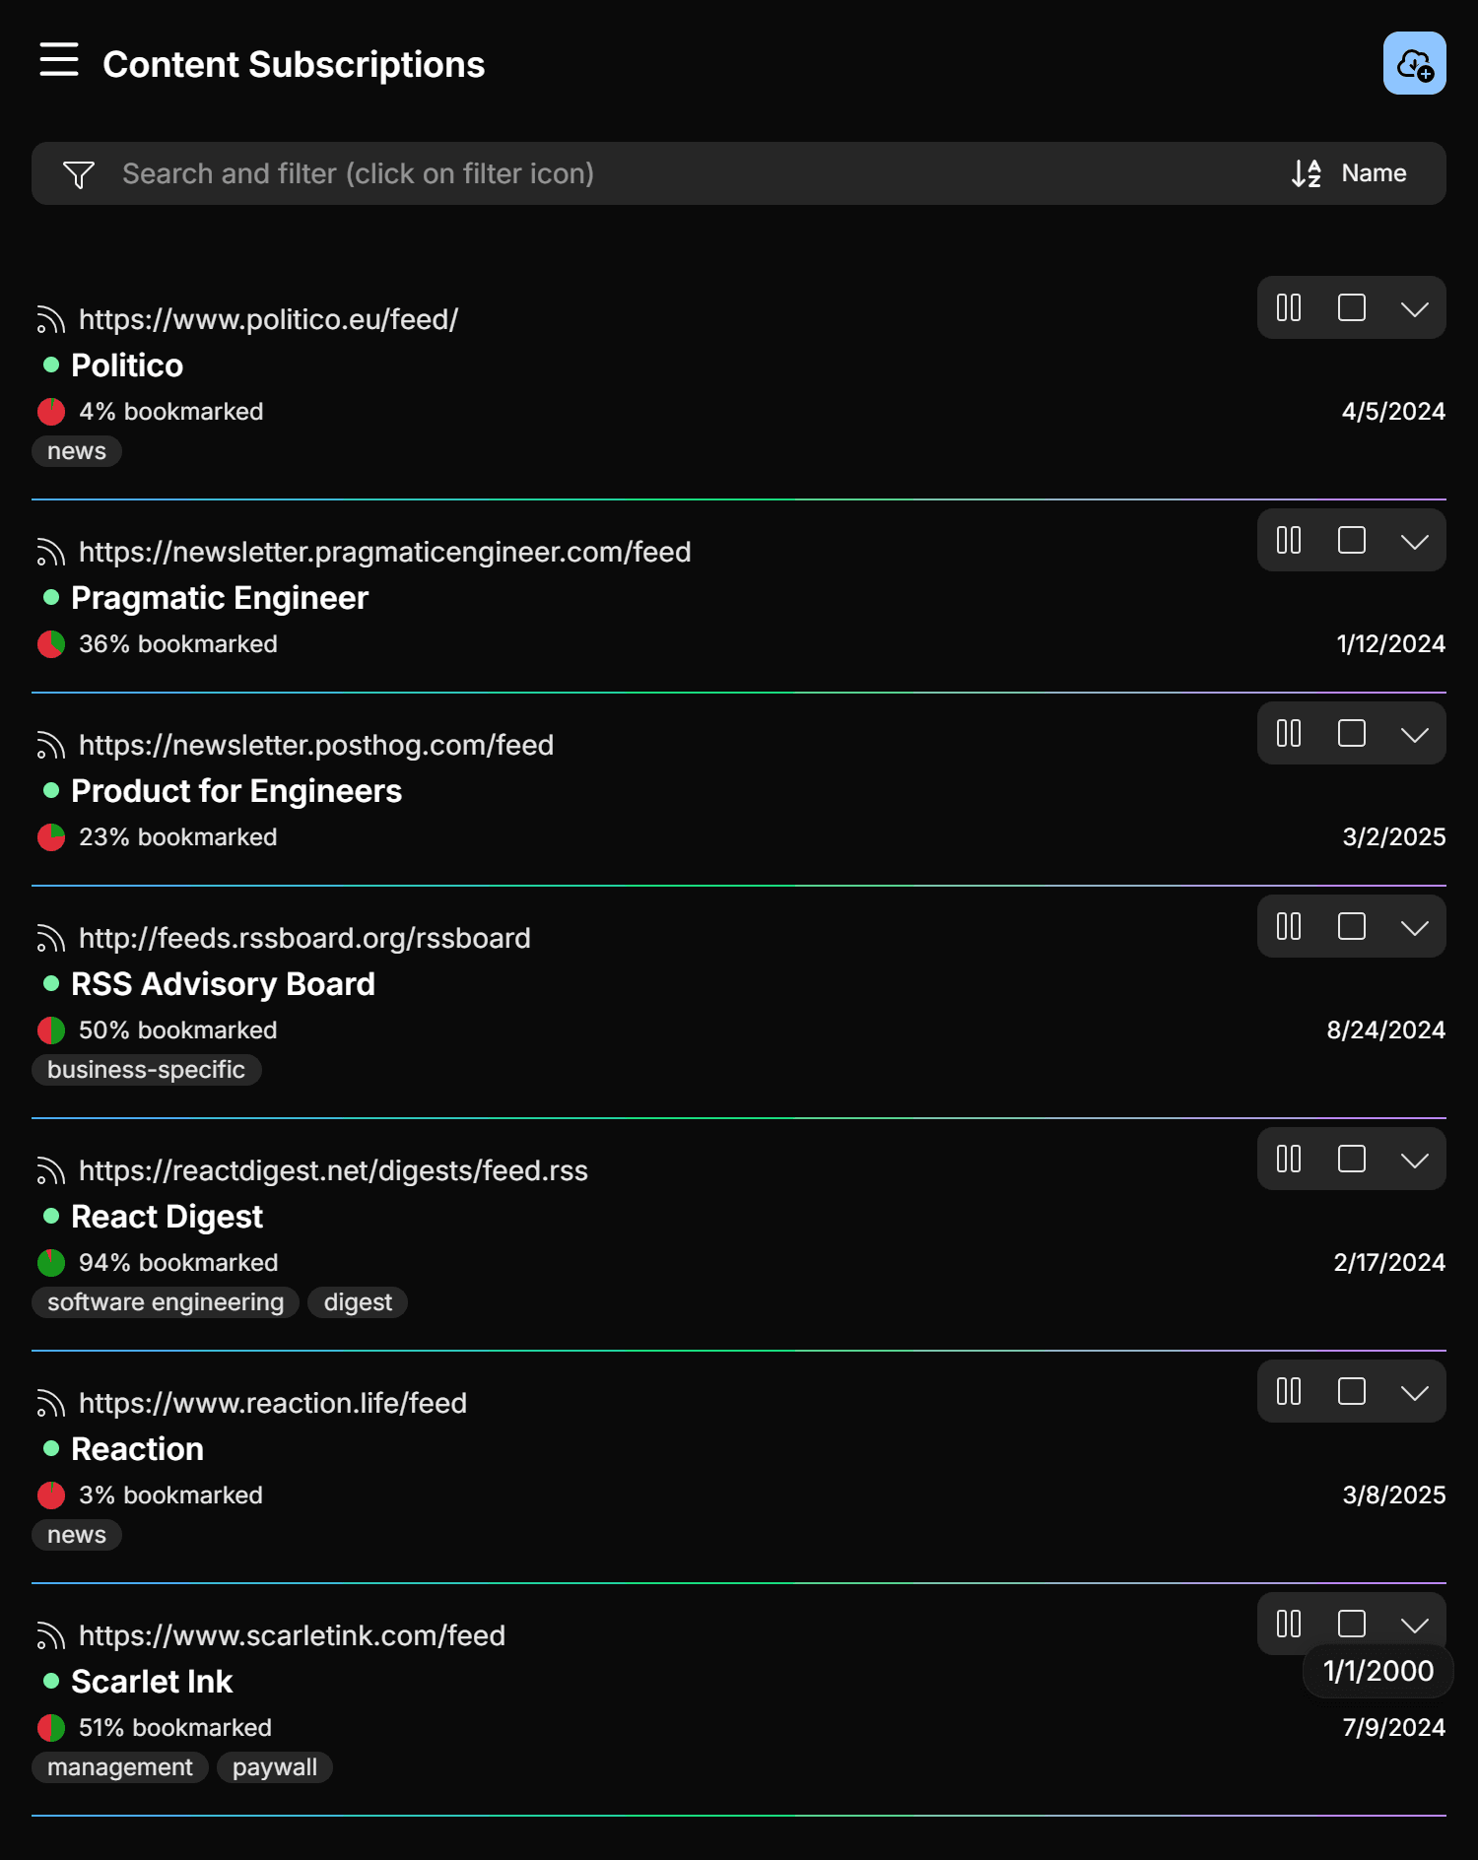Open the hamburger navigation menu
Viewport: 1478px width, 1860px height.
pyautogui.click(x=58, y=61)
